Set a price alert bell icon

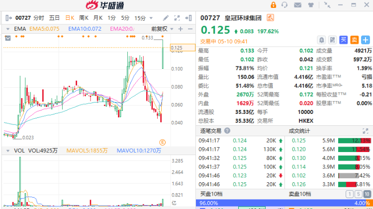321,40
